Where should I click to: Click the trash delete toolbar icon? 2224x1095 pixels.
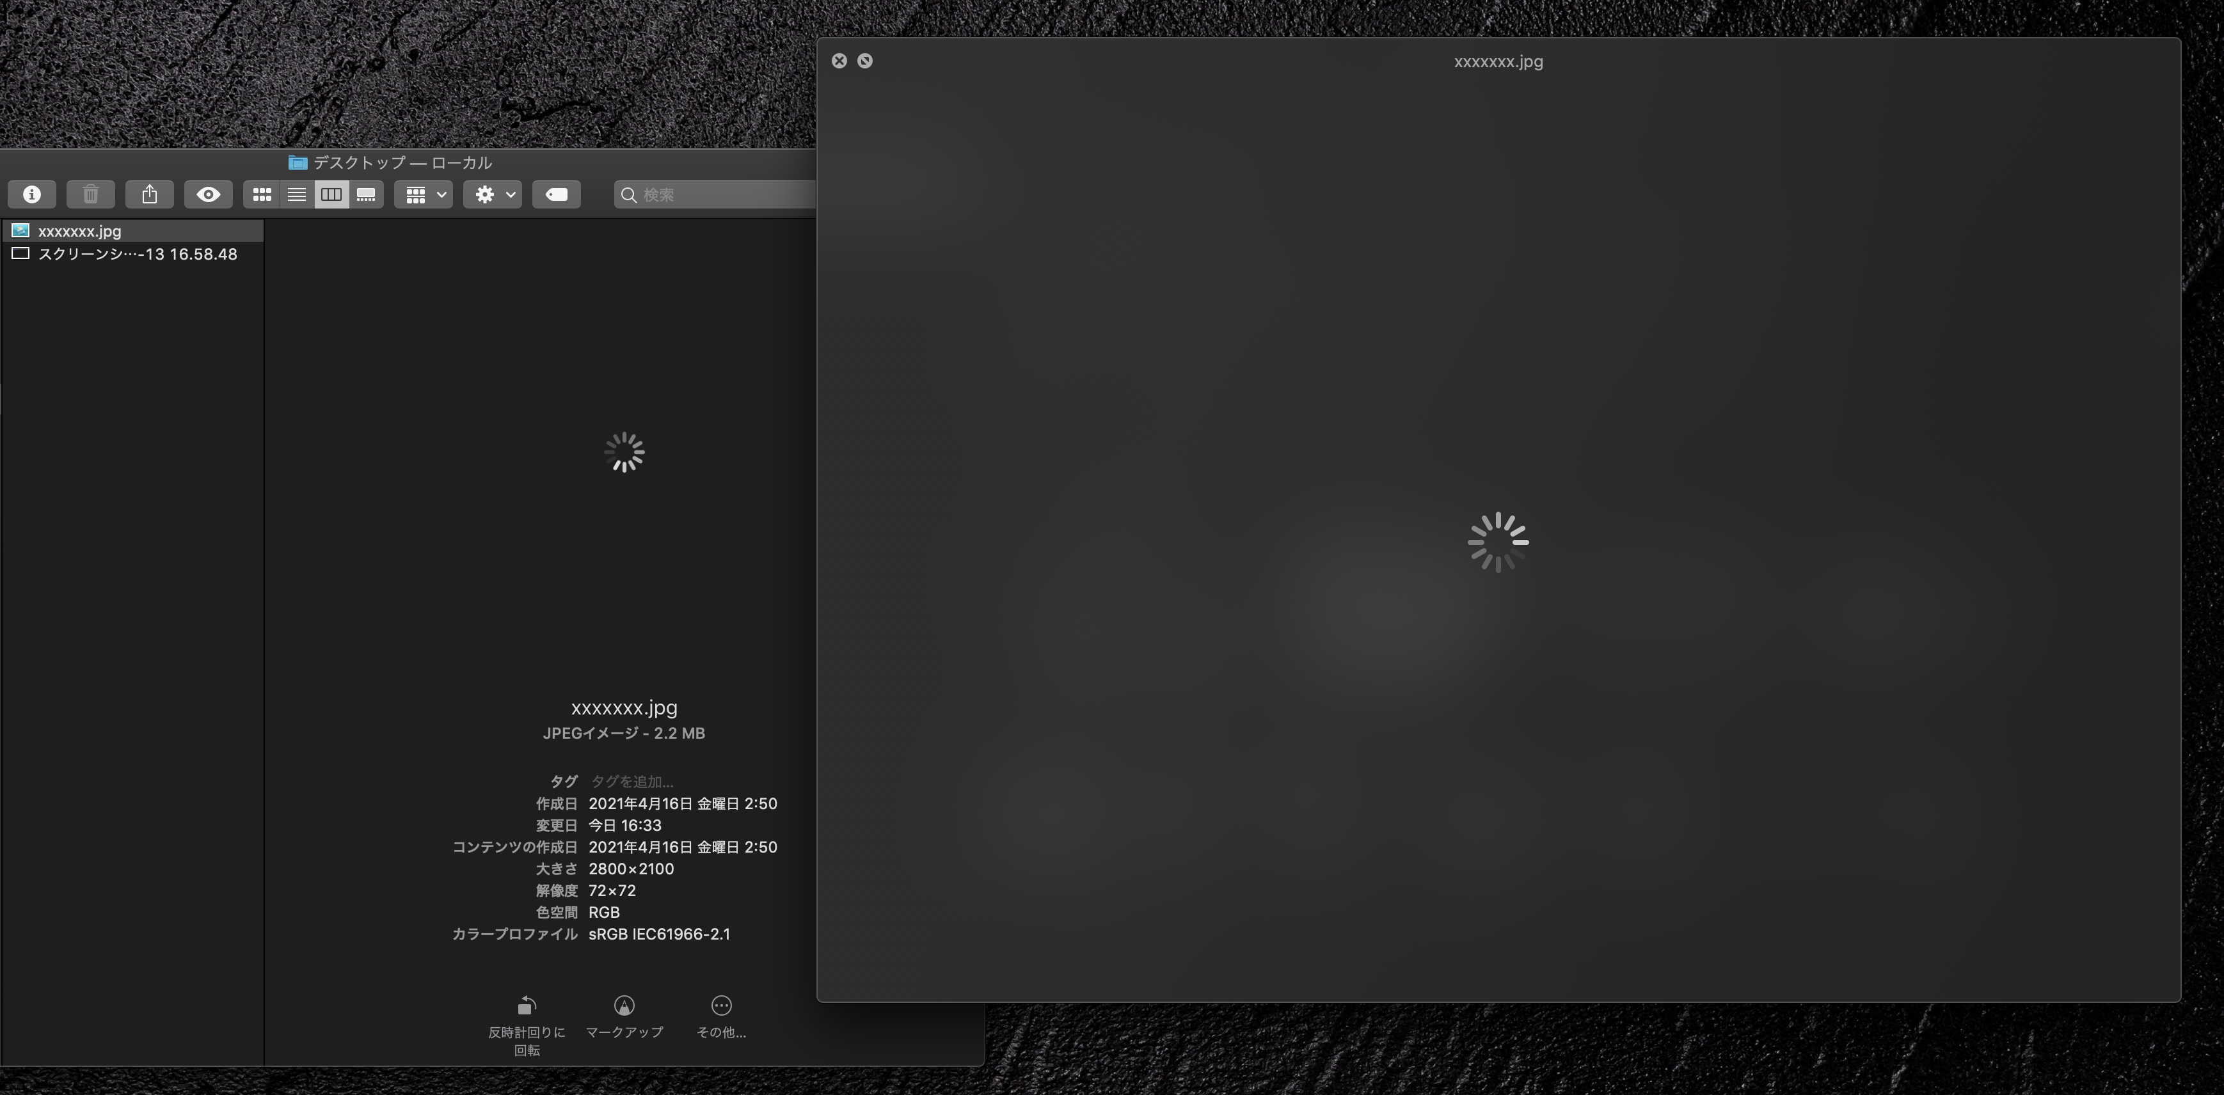(x=91, y=194)
